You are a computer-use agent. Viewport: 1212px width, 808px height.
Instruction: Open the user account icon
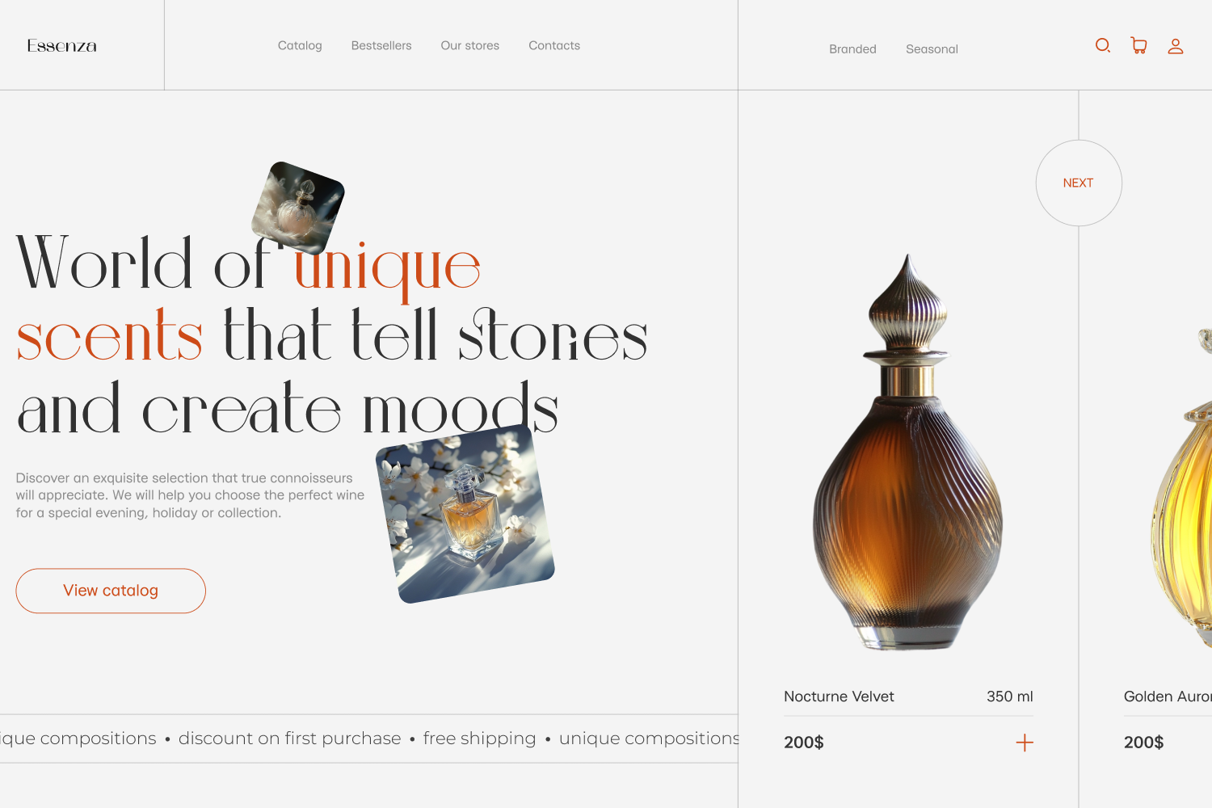1176,46
